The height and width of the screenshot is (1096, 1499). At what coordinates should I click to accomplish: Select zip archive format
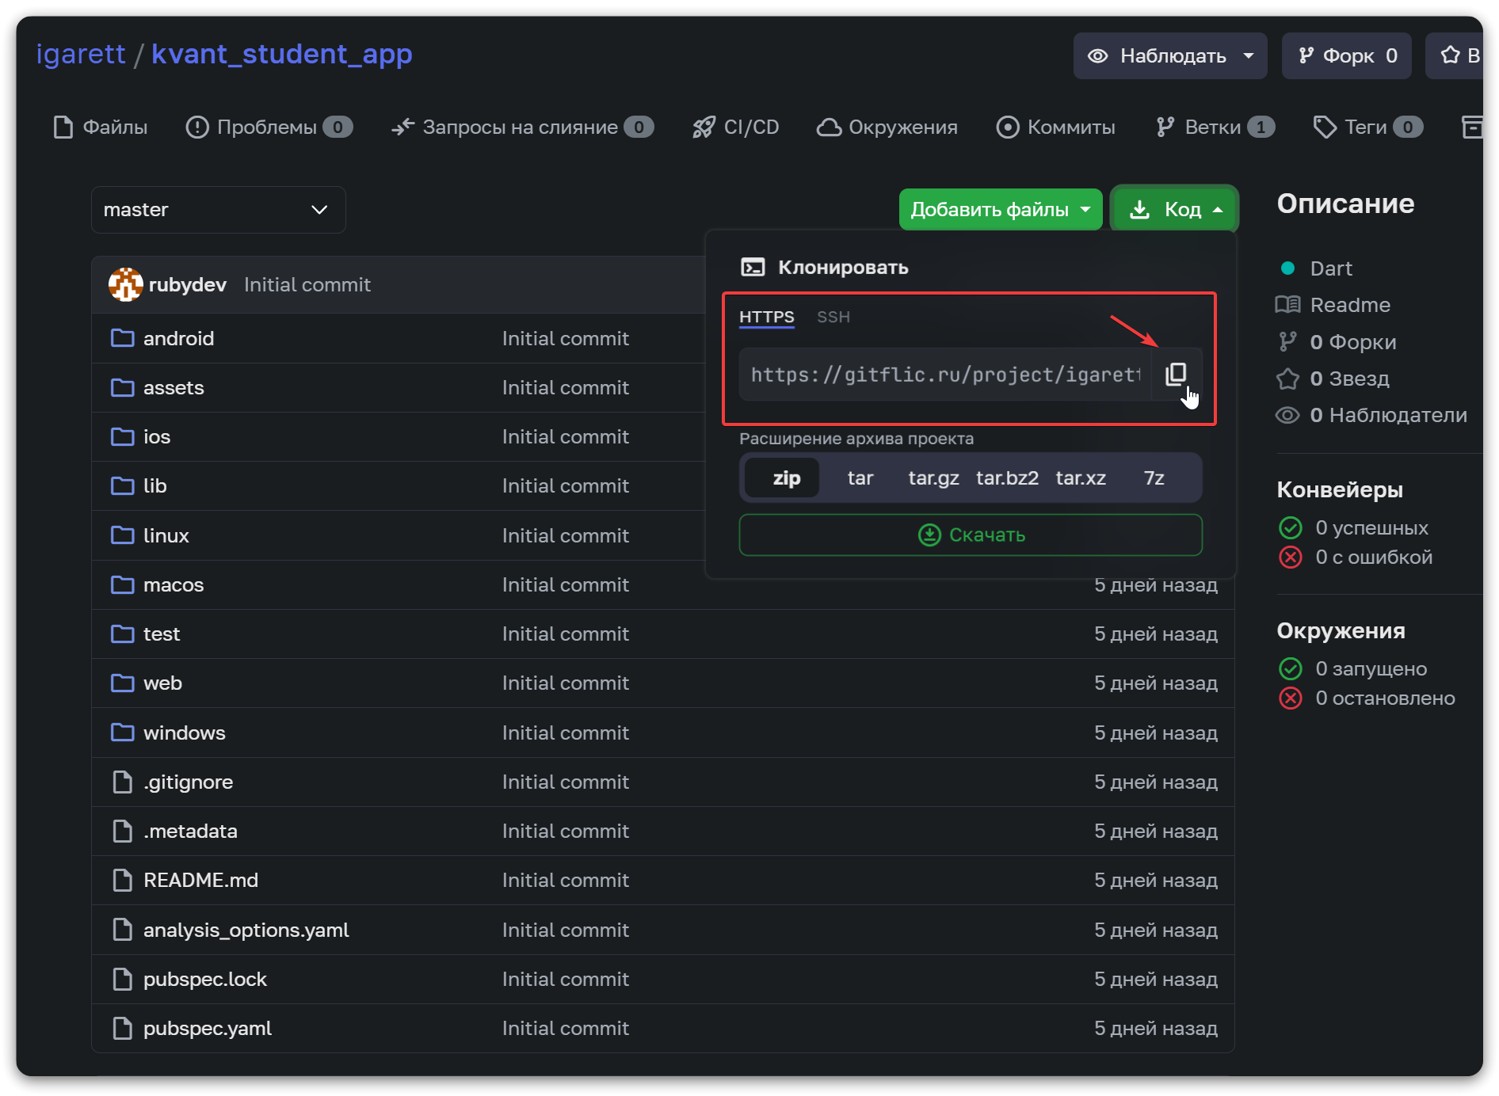click(x=786, y=478)
